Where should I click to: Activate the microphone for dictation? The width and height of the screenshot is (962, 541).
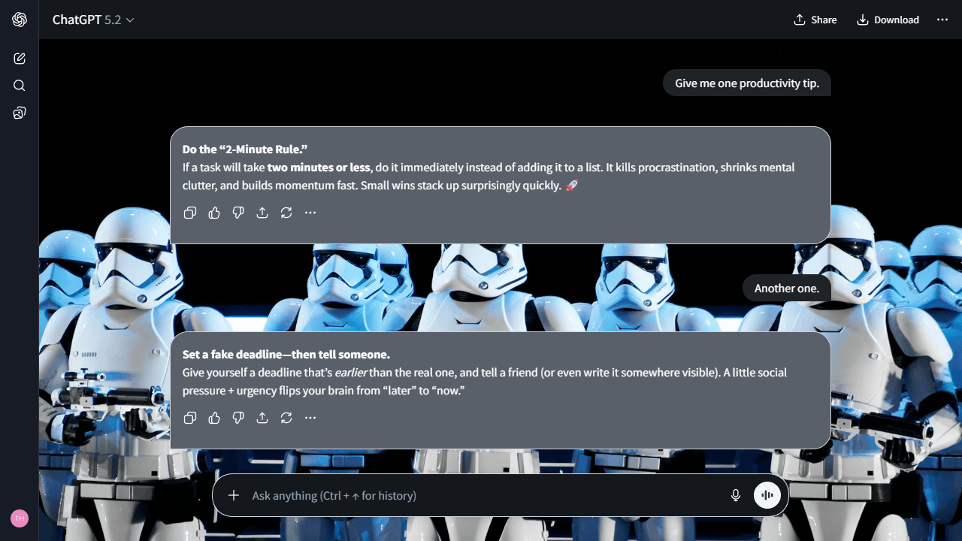pyautogui.click(x=735, y=495)
